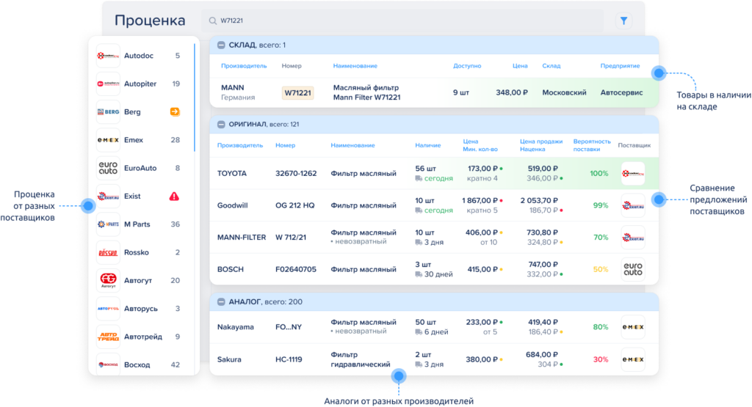Select the M Parts supplier logo
The height and width of the screenshot is (407, 752).
tap(108, 224)
